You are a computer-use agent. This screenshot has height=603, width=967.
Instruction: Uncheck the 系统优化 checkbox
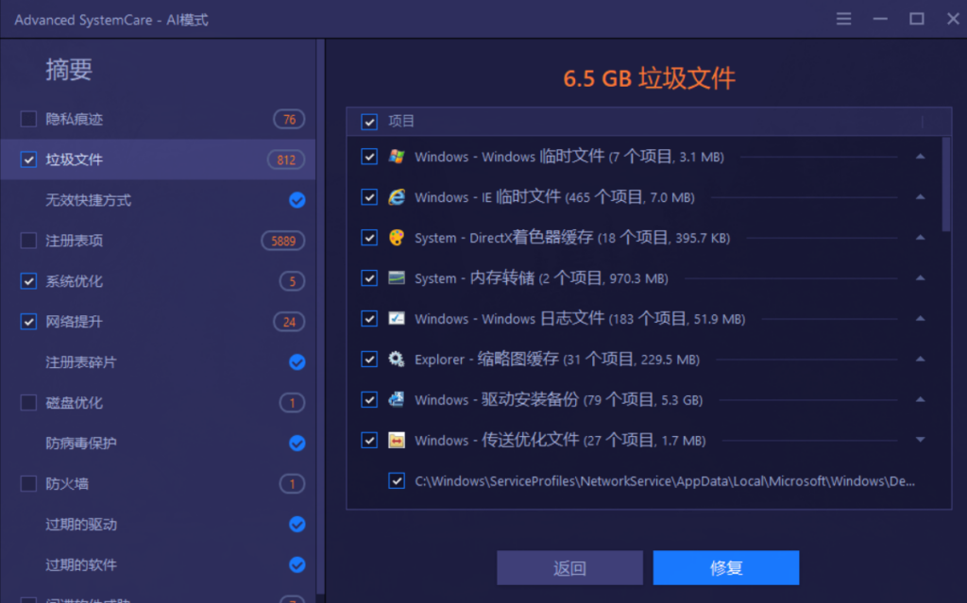click(x=28, y=280)
